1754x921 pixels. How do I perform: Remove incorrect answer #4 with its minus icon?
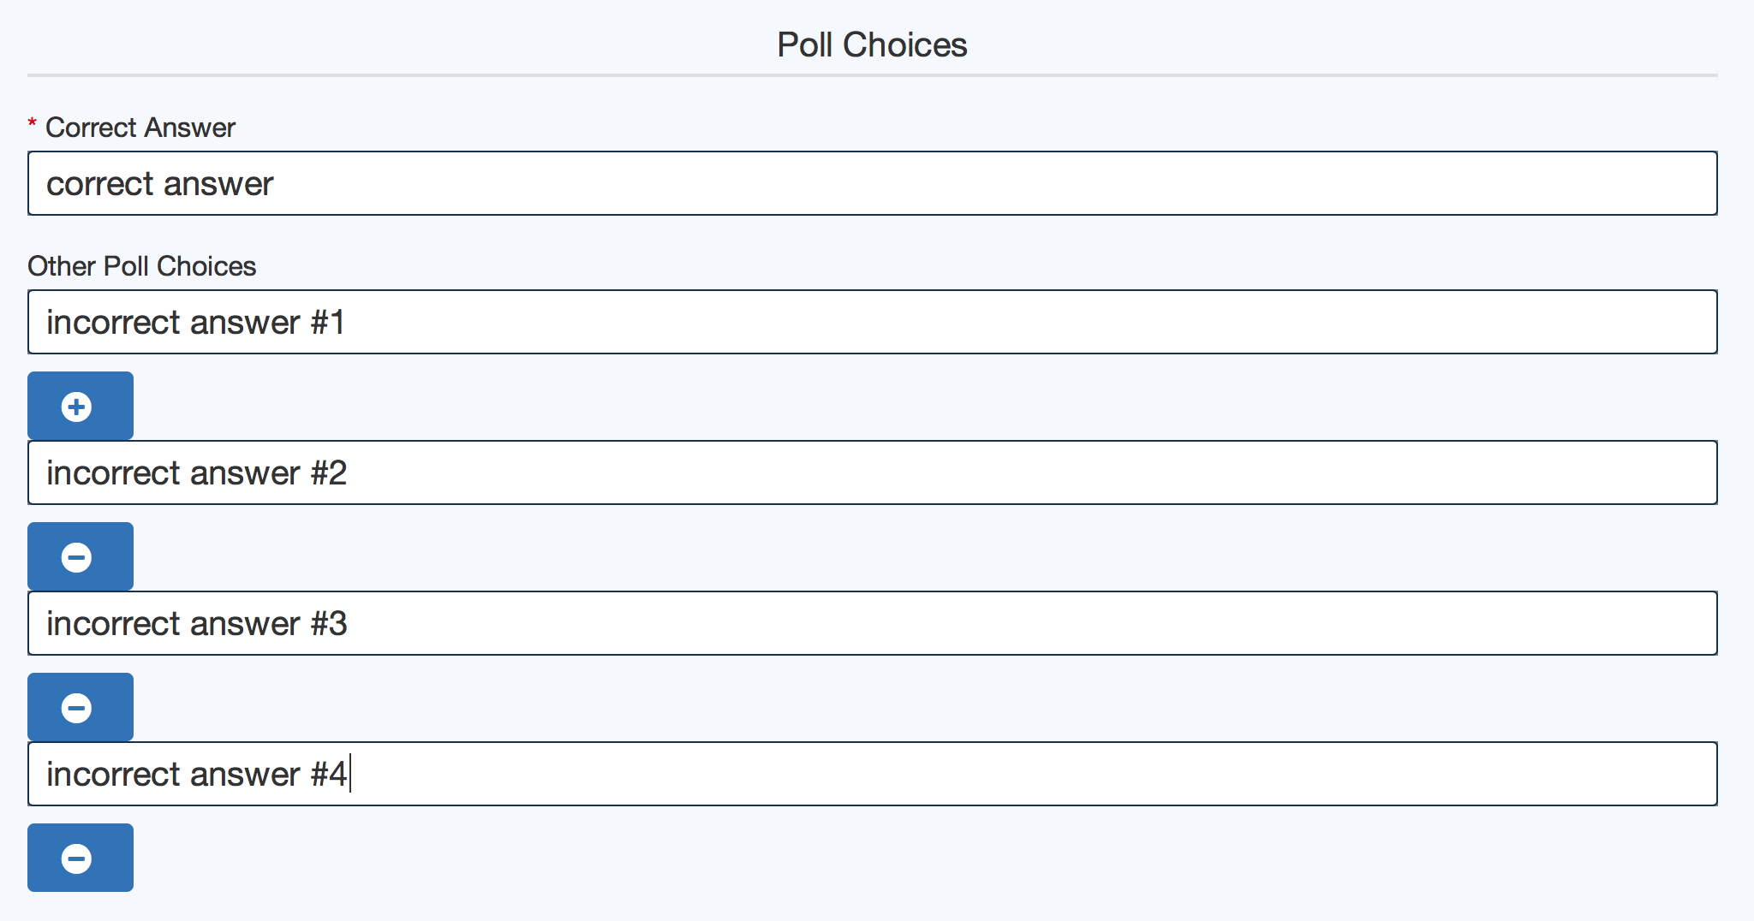tap(77, 859)
